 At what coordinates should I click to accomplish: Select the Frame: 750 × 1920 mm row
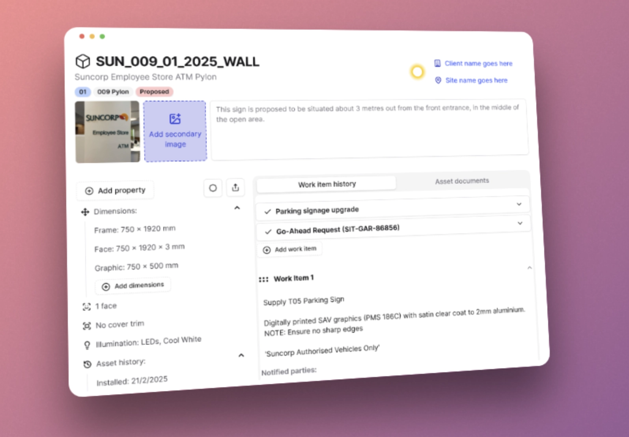coord(135,229)
